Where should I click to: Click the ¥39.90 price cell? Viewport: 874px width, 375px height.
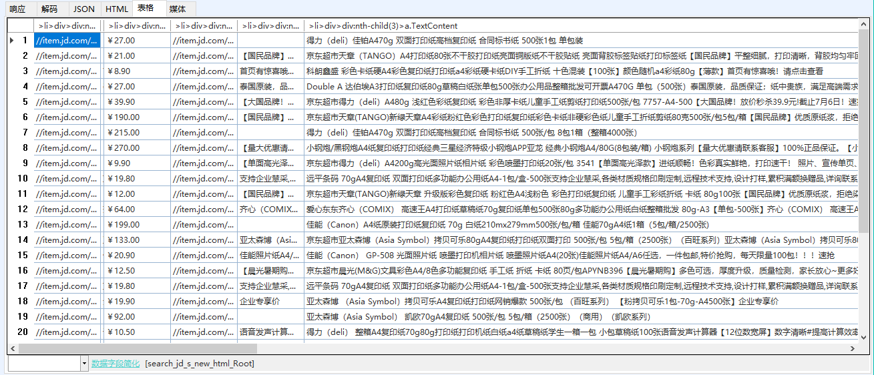(x=136, y=102)
